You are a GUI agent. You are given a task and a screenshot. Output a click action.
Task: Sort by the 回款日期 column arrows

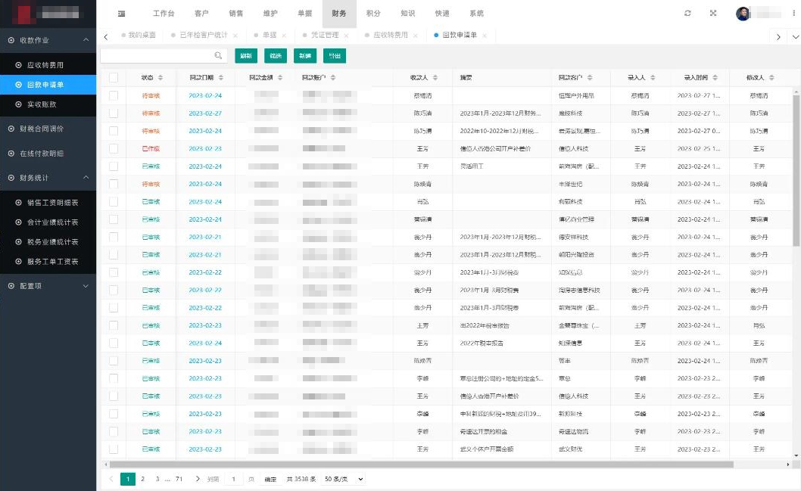220,78
